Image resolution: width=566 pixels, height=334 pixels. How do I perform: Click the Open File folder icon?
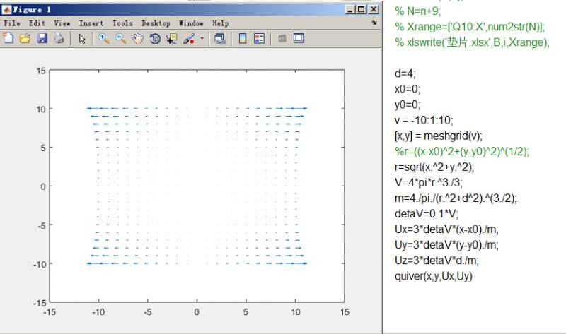pyautogui.click(x=25, y=38)
